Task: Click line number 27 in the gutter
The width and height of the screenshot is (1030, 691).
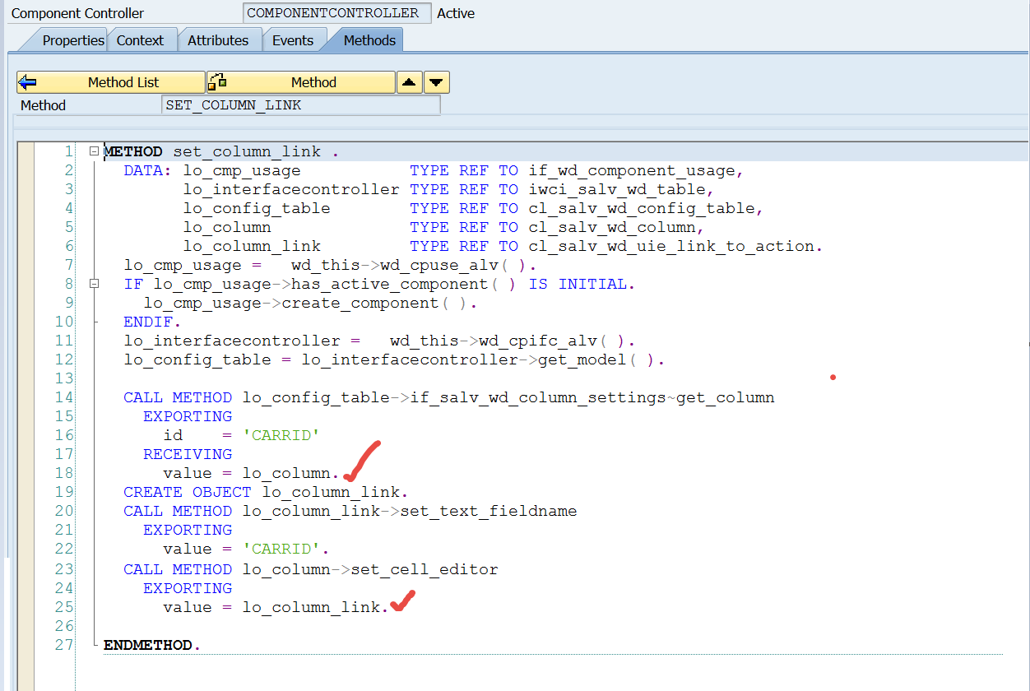Action: [63, 645]
